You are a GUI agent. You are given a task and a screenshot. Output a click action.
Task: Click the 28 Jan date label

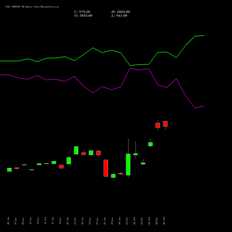[x=105, y=221]
